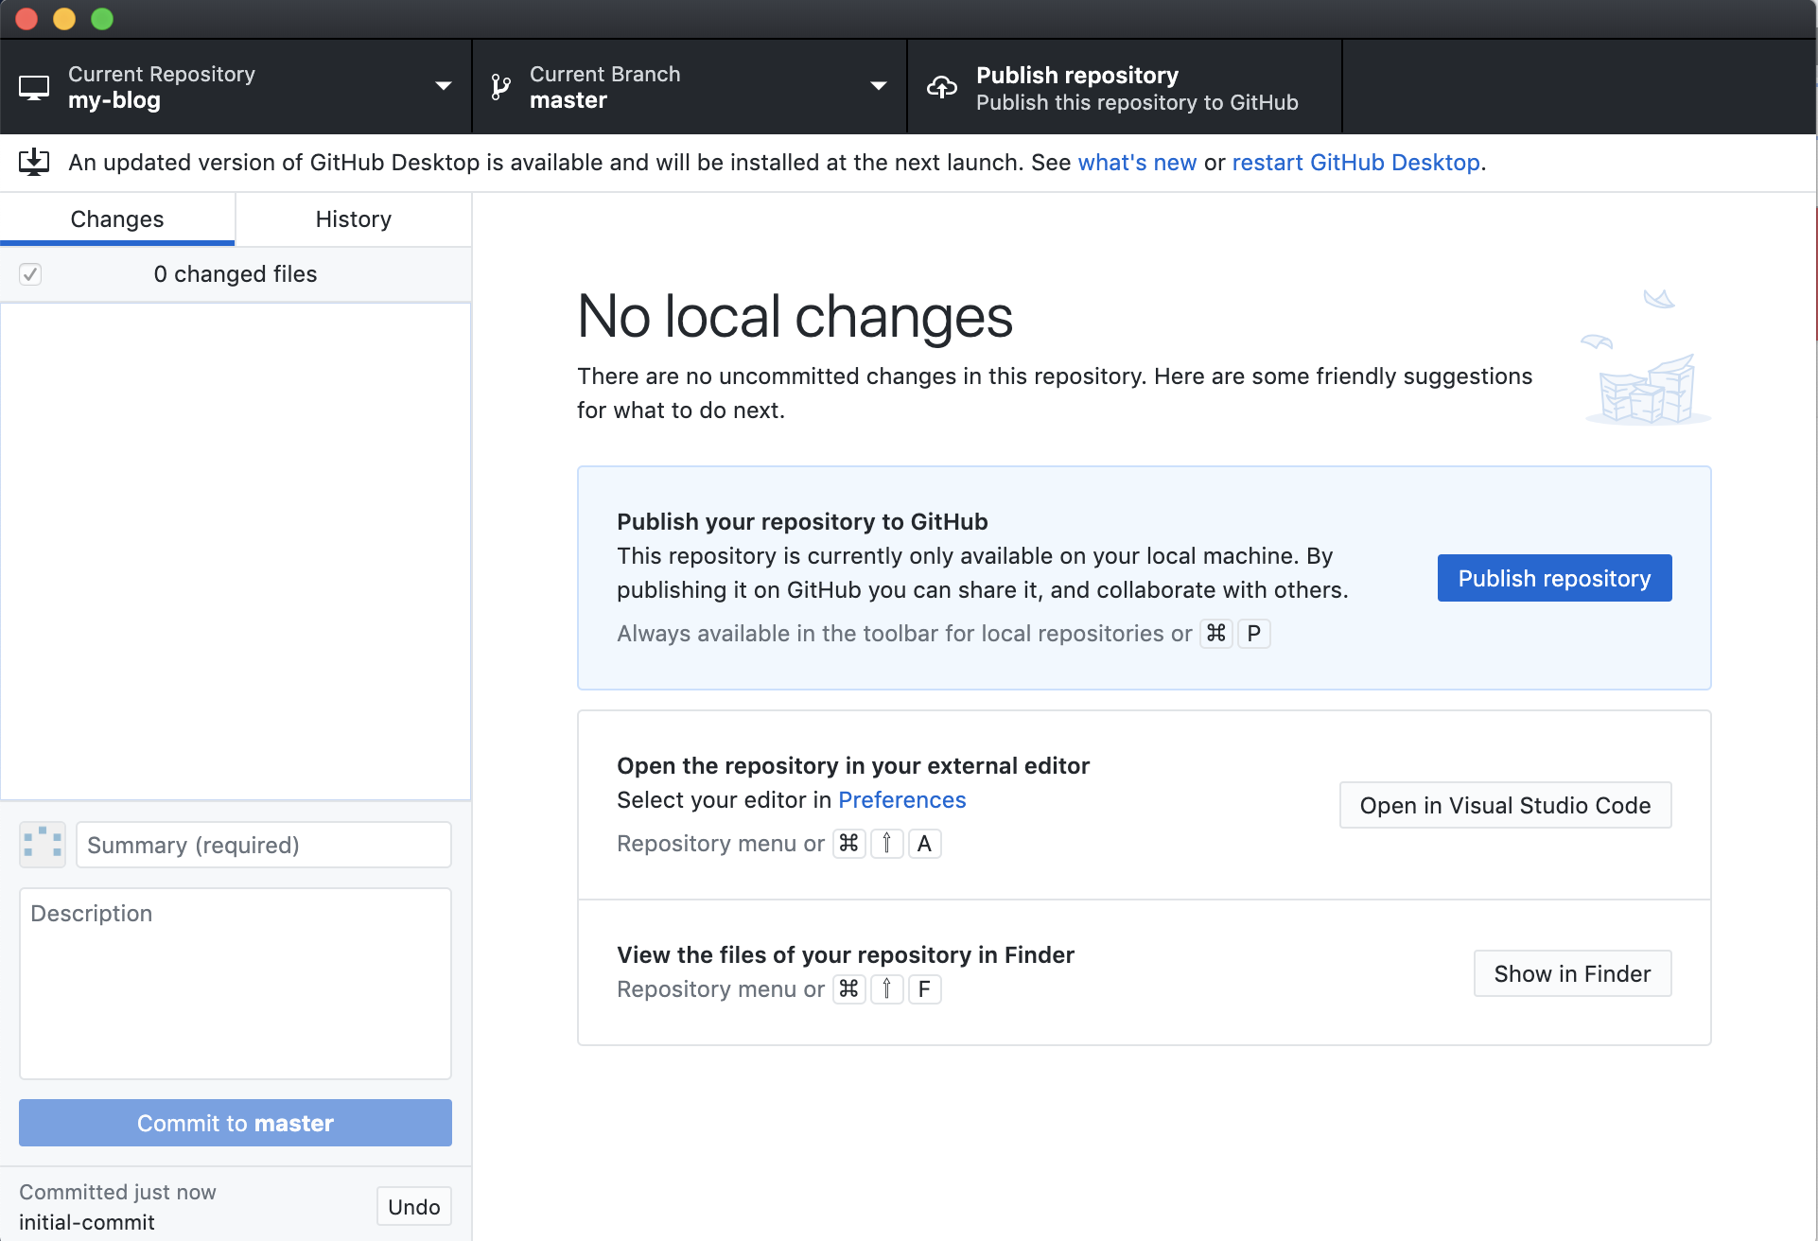
Task: Click the "No local changes" heading
Action: click(795, 316)
